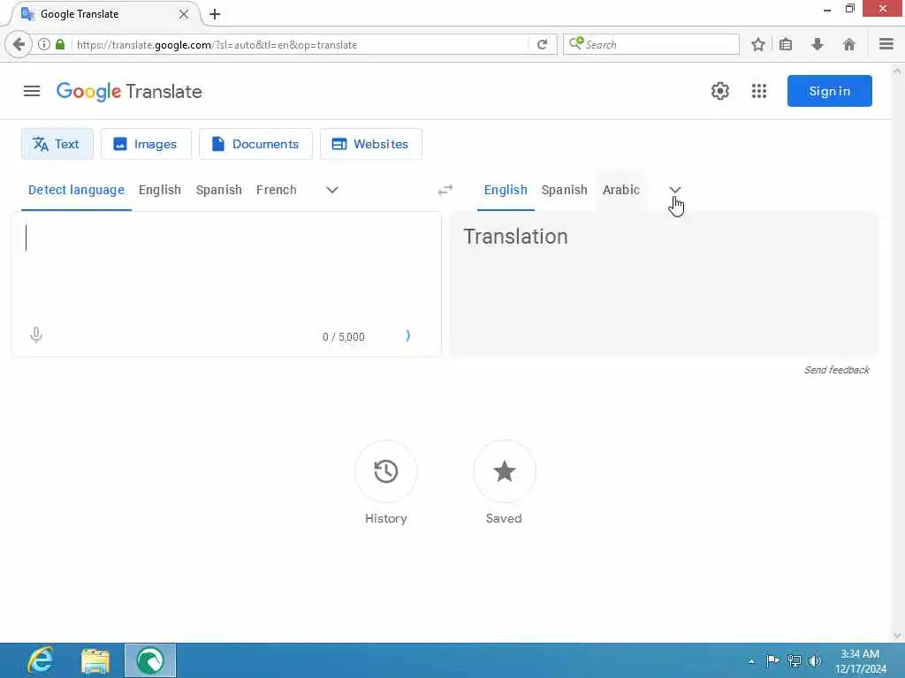The image size is (905, 678).
Task: Open the Google apps grid
Action: point(759,91)
